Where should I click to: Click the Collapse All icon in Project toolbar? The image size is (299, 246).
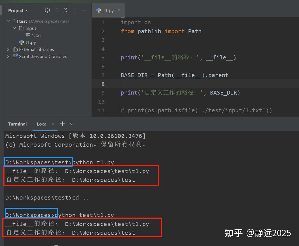pyautogui.click(x=65, y=10)
